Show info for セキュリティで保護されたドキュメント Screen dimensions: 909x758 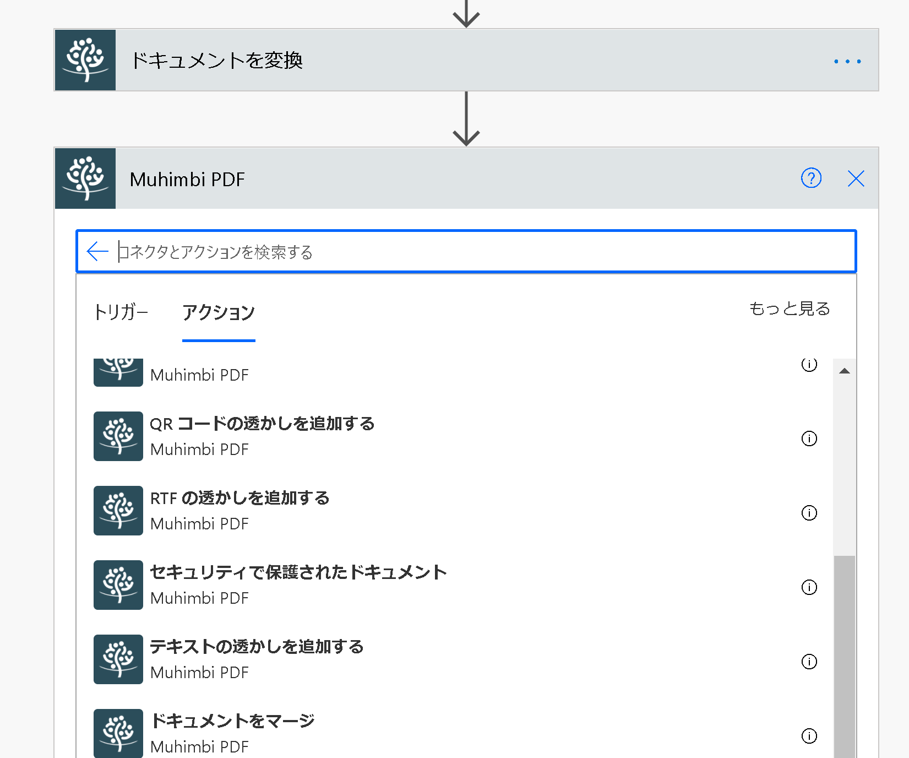[x=809, y=587]
